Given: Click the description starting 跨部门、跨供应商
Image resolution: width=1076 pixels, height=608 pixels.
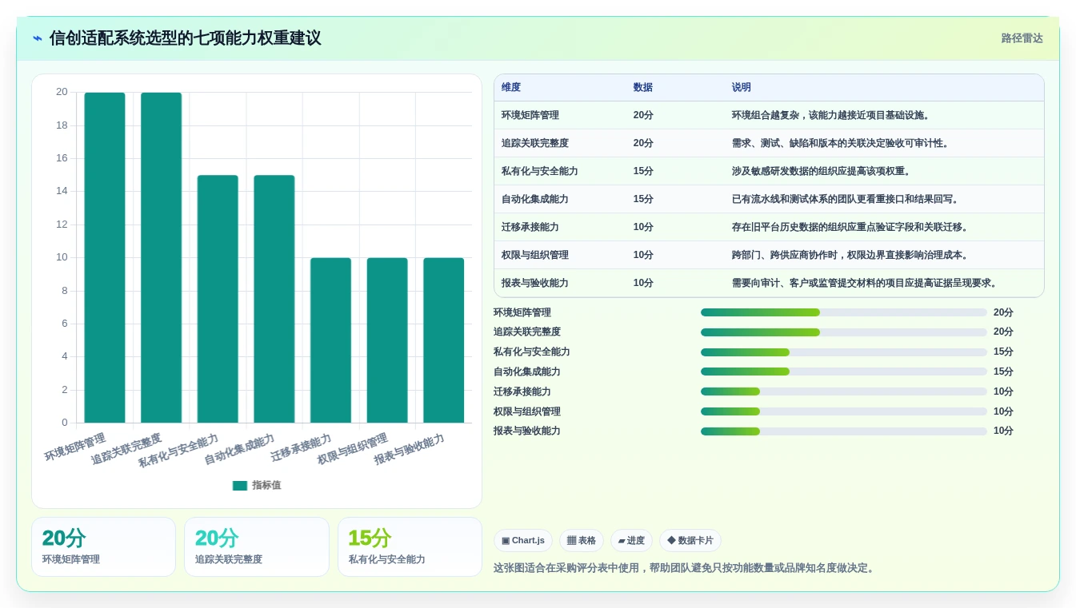Looking at the screenshot, I should point(851,255).
